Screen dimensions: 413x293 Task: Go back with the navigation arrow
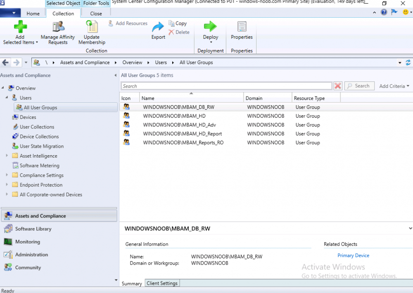coord(5,63)
